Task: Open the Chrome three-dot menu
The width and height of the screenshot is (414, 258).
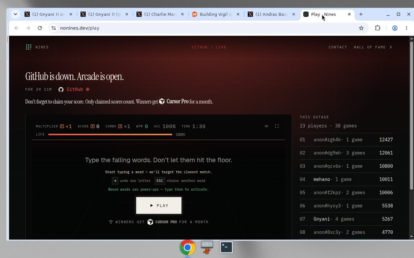Action: click(407, 28)
